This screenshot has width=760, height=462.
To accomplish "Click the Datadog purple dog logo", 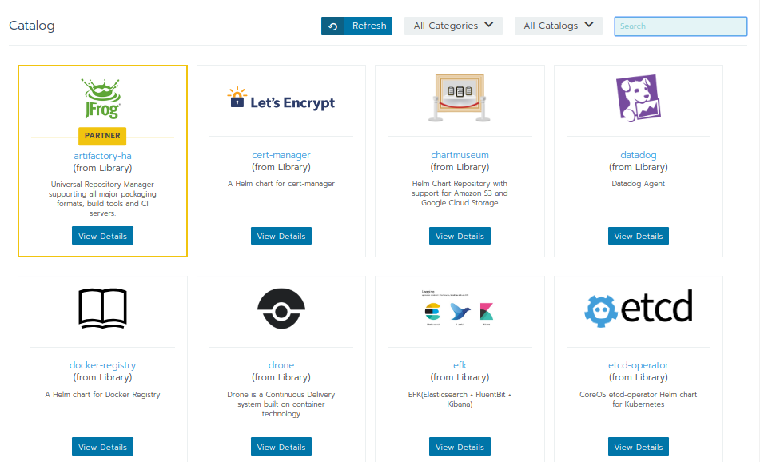I will [639, 98].
